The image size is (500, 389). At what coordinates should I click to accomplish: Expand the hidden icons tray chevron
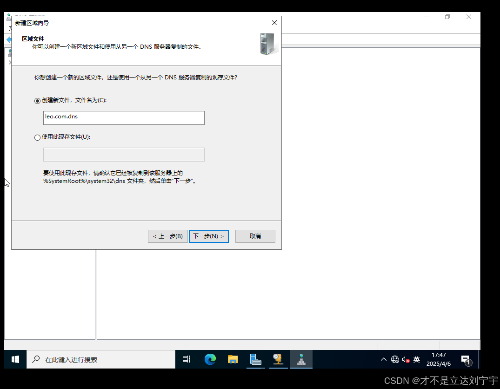(383, 359)
